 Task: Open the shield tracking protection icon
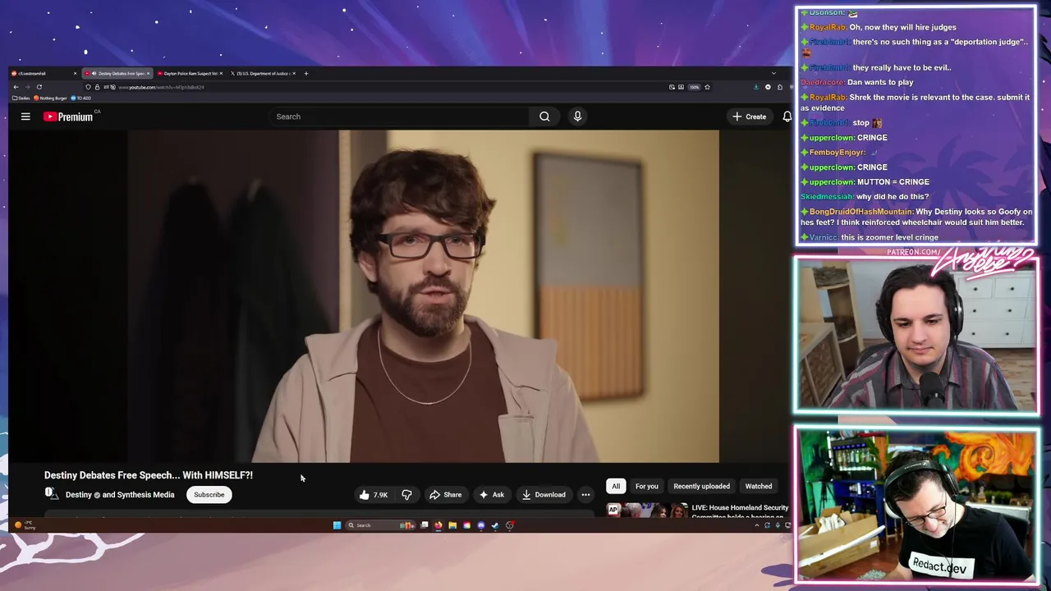tap(88, 87)
